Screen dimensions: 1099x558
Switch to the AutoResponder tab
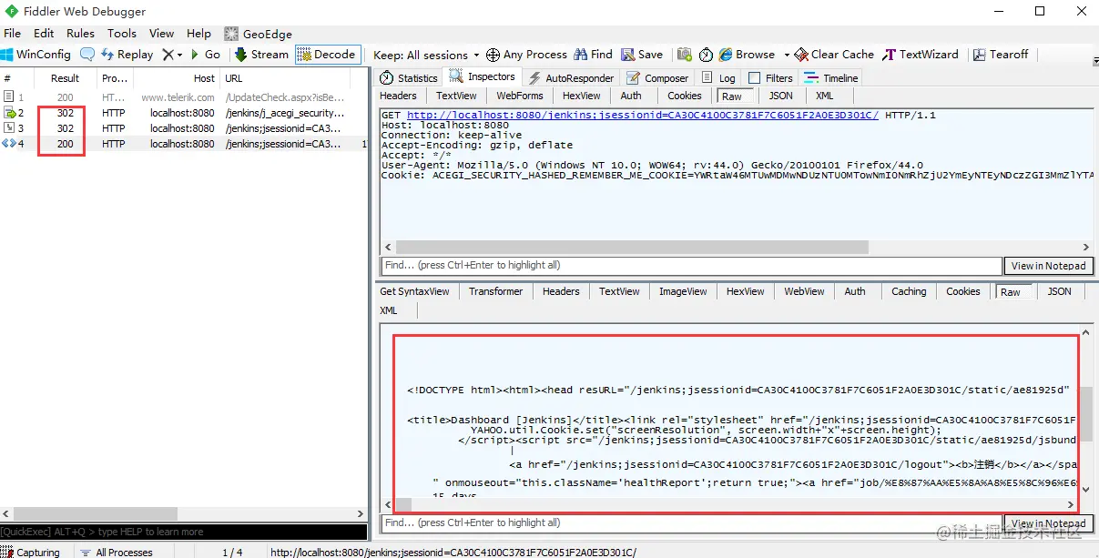pos(572,78)
